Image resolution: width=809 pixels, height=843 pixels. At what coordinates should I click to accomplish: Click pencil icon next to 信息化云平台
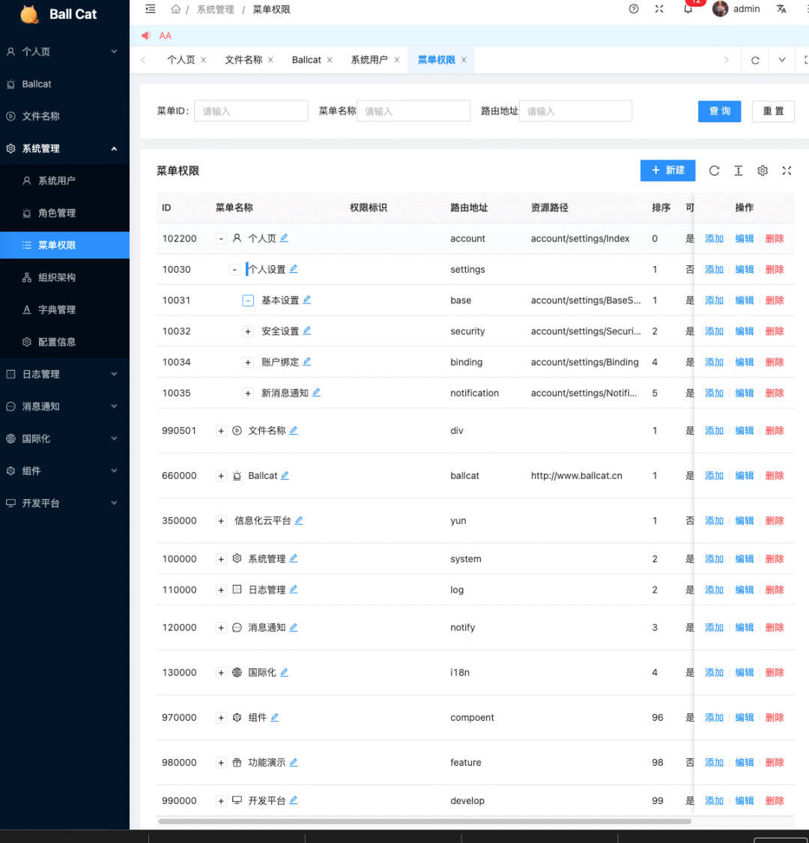point(299,521)
